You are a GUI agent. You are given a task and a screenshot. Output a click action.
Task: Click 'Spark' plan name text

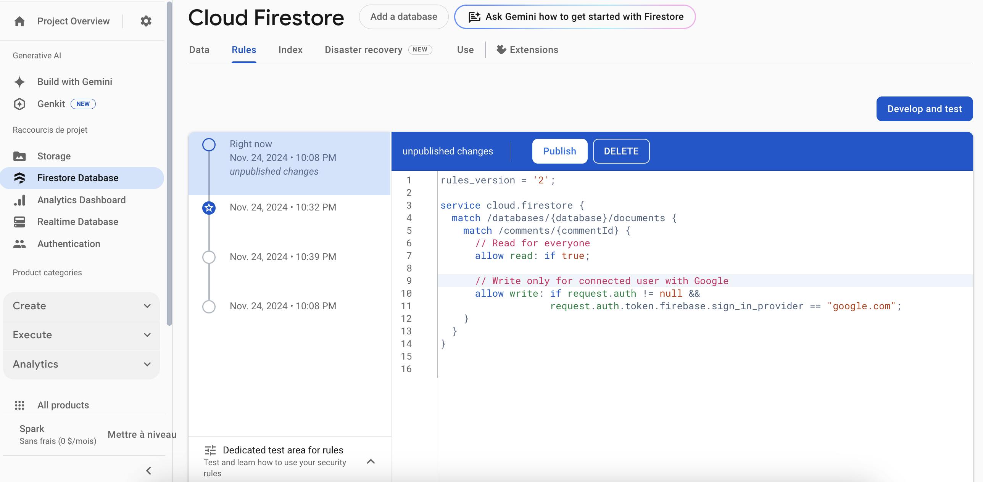pos(32,429)
